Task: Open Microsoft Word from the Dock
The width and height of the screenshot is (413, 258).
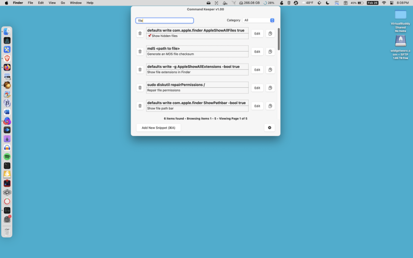Action: [7, 112]
